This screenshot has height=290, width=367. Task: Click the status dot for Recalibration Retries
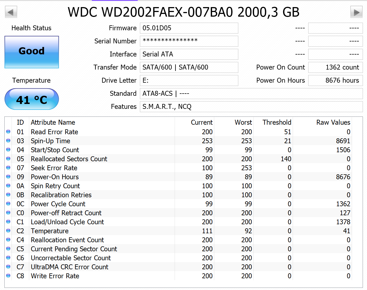pyautogui.click(x=8, y=195)
